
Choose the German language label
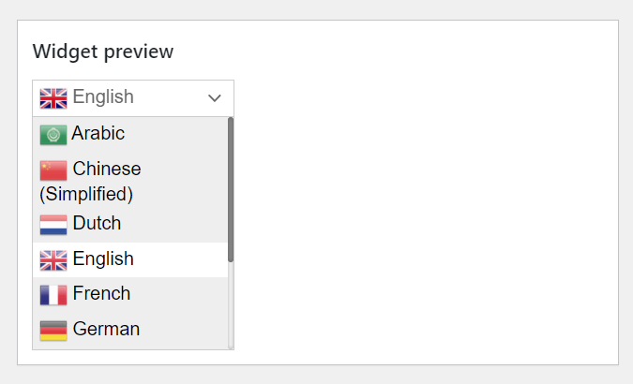tap(106, 330)
